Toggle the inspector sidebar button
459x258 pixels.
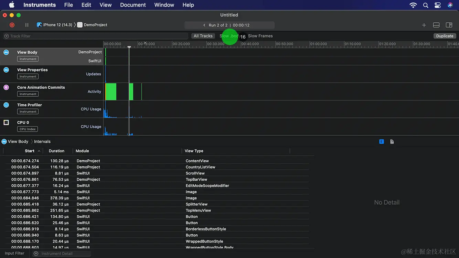(x=449, y=25)
